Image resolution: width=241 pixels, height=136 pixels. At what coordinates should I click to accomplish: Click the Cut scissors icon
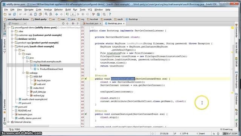31,14
